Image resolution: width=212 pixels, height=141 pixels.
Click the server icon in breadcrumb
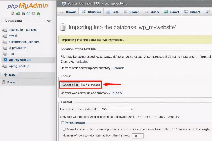click(x=64, y=4)
